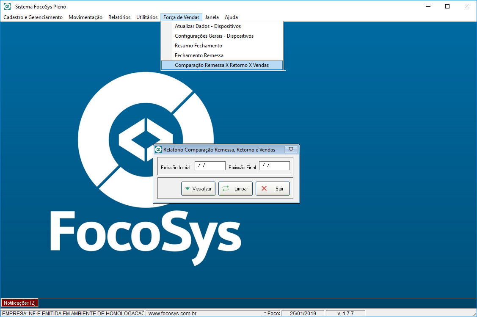The height and width of the screenshot is (317, 477).
Task: Open the Notificações (2) panel
Action: 19,303
